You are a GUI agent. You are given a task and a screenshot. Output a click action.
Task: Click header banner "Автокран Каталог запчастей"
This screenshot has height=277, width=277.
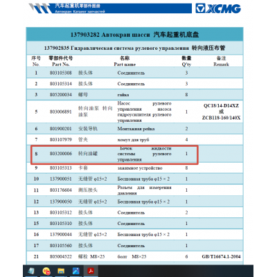[80, 11]
